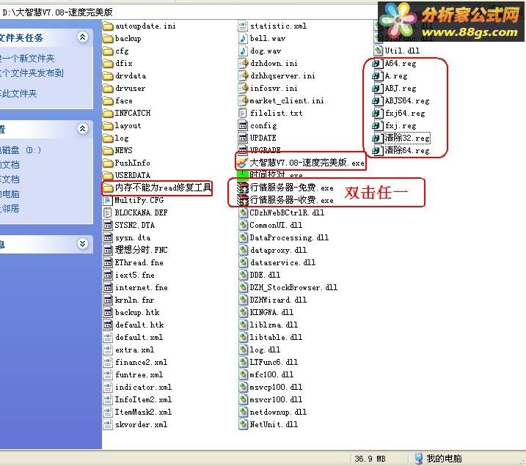Select the dog.wav audio file icon
The height and width of the screenshot is (466, 526).
click(243, 51)
